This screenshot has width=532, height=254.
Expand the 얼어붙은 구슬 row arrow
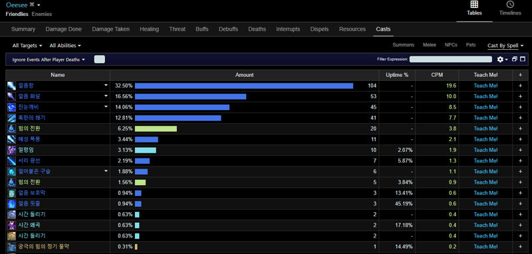click(x=106, y=172)
